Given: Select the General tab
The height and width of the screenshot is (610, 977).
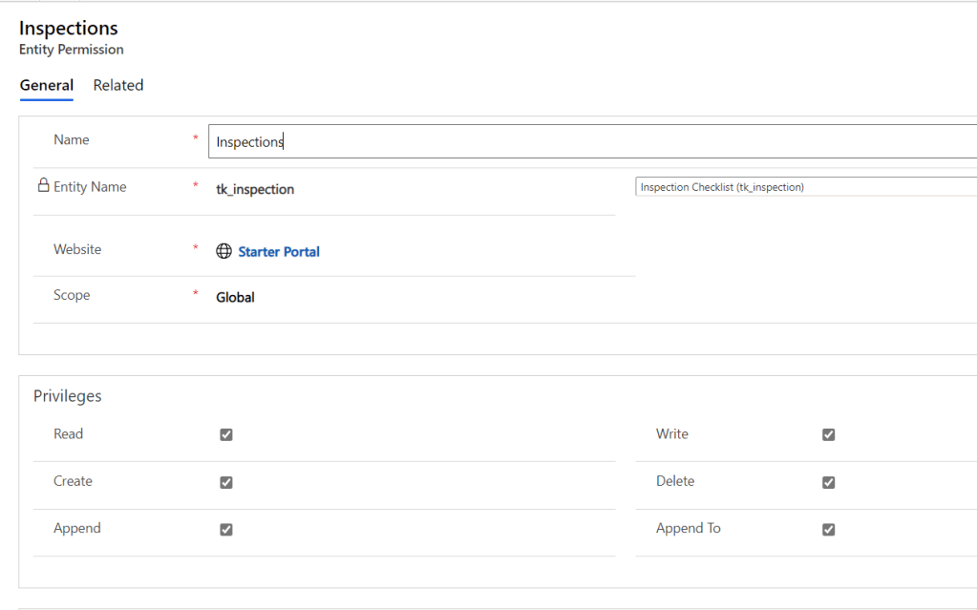Looking at the screenshot, I should click(x=47, y=85).
